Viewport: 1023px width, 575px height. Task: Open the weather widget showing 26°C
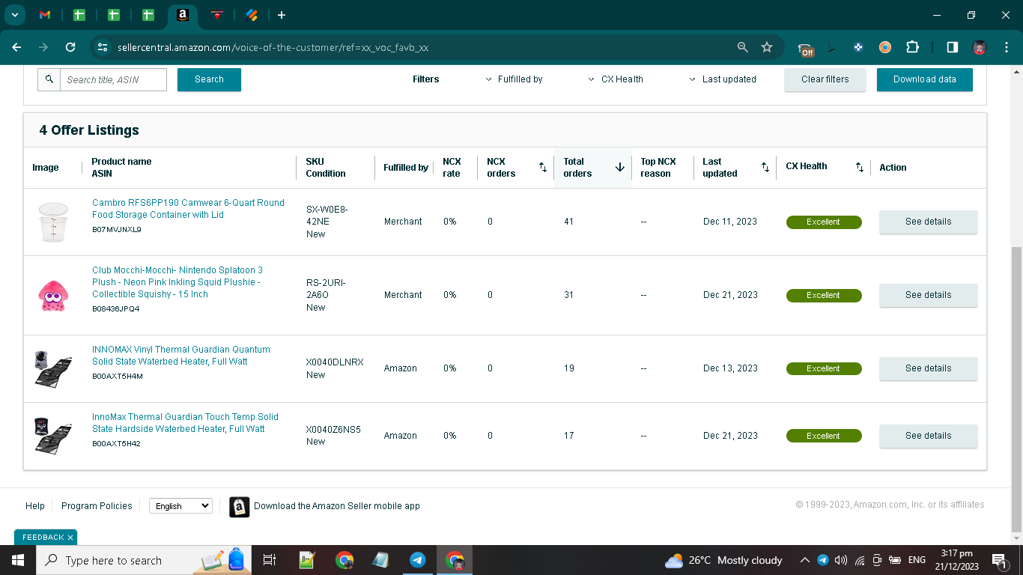(x=723, y=560)
